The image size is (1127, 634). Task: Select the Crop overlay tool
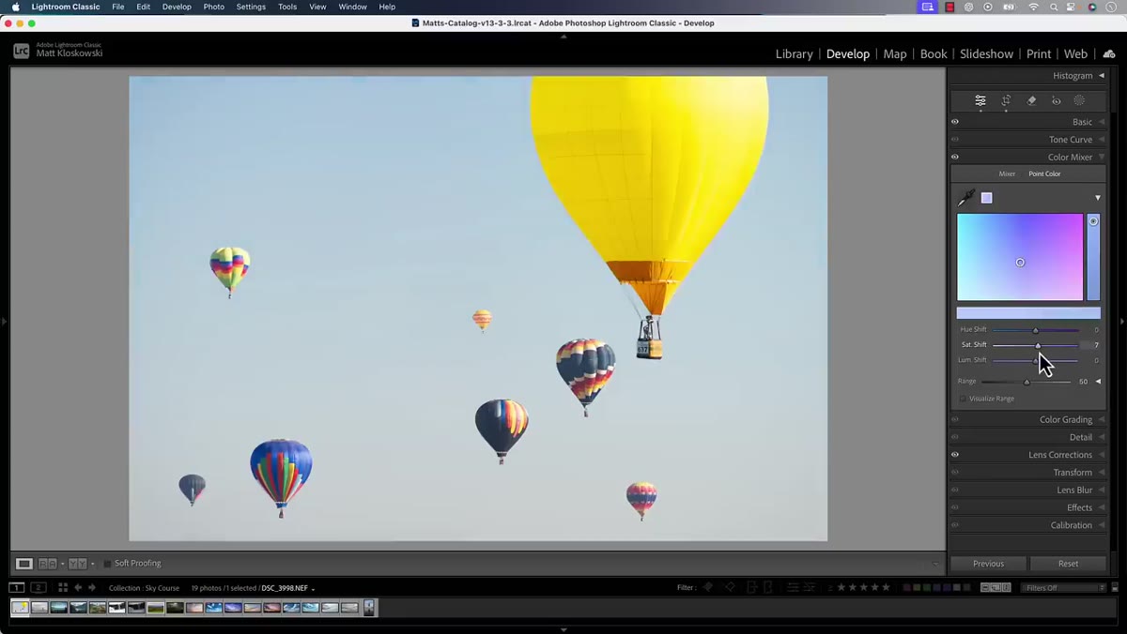tap(1006, 100)
